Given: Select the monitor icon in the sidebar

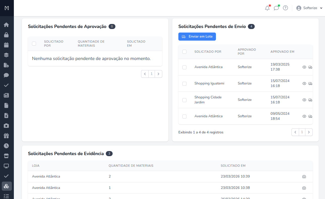Looking at the screenshot, I should pos(7,166).
